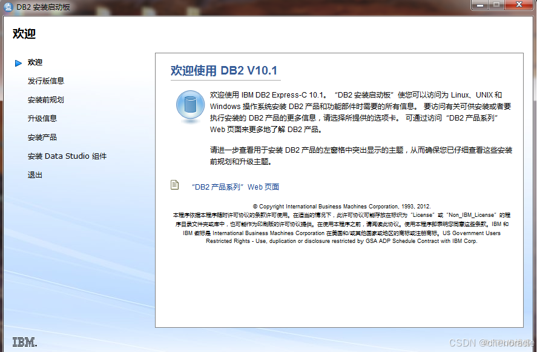This screenshot has height=352, width=537.
Task: Click the blue arrow marker next to 欢迎
Action: 18,63
